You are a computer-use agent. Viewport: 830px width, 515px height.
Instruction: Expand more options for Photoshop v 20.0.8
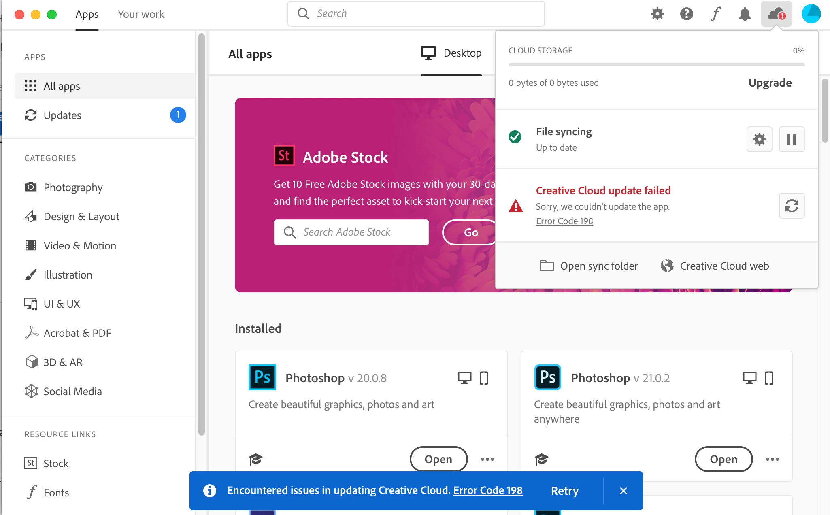[487, 459]
